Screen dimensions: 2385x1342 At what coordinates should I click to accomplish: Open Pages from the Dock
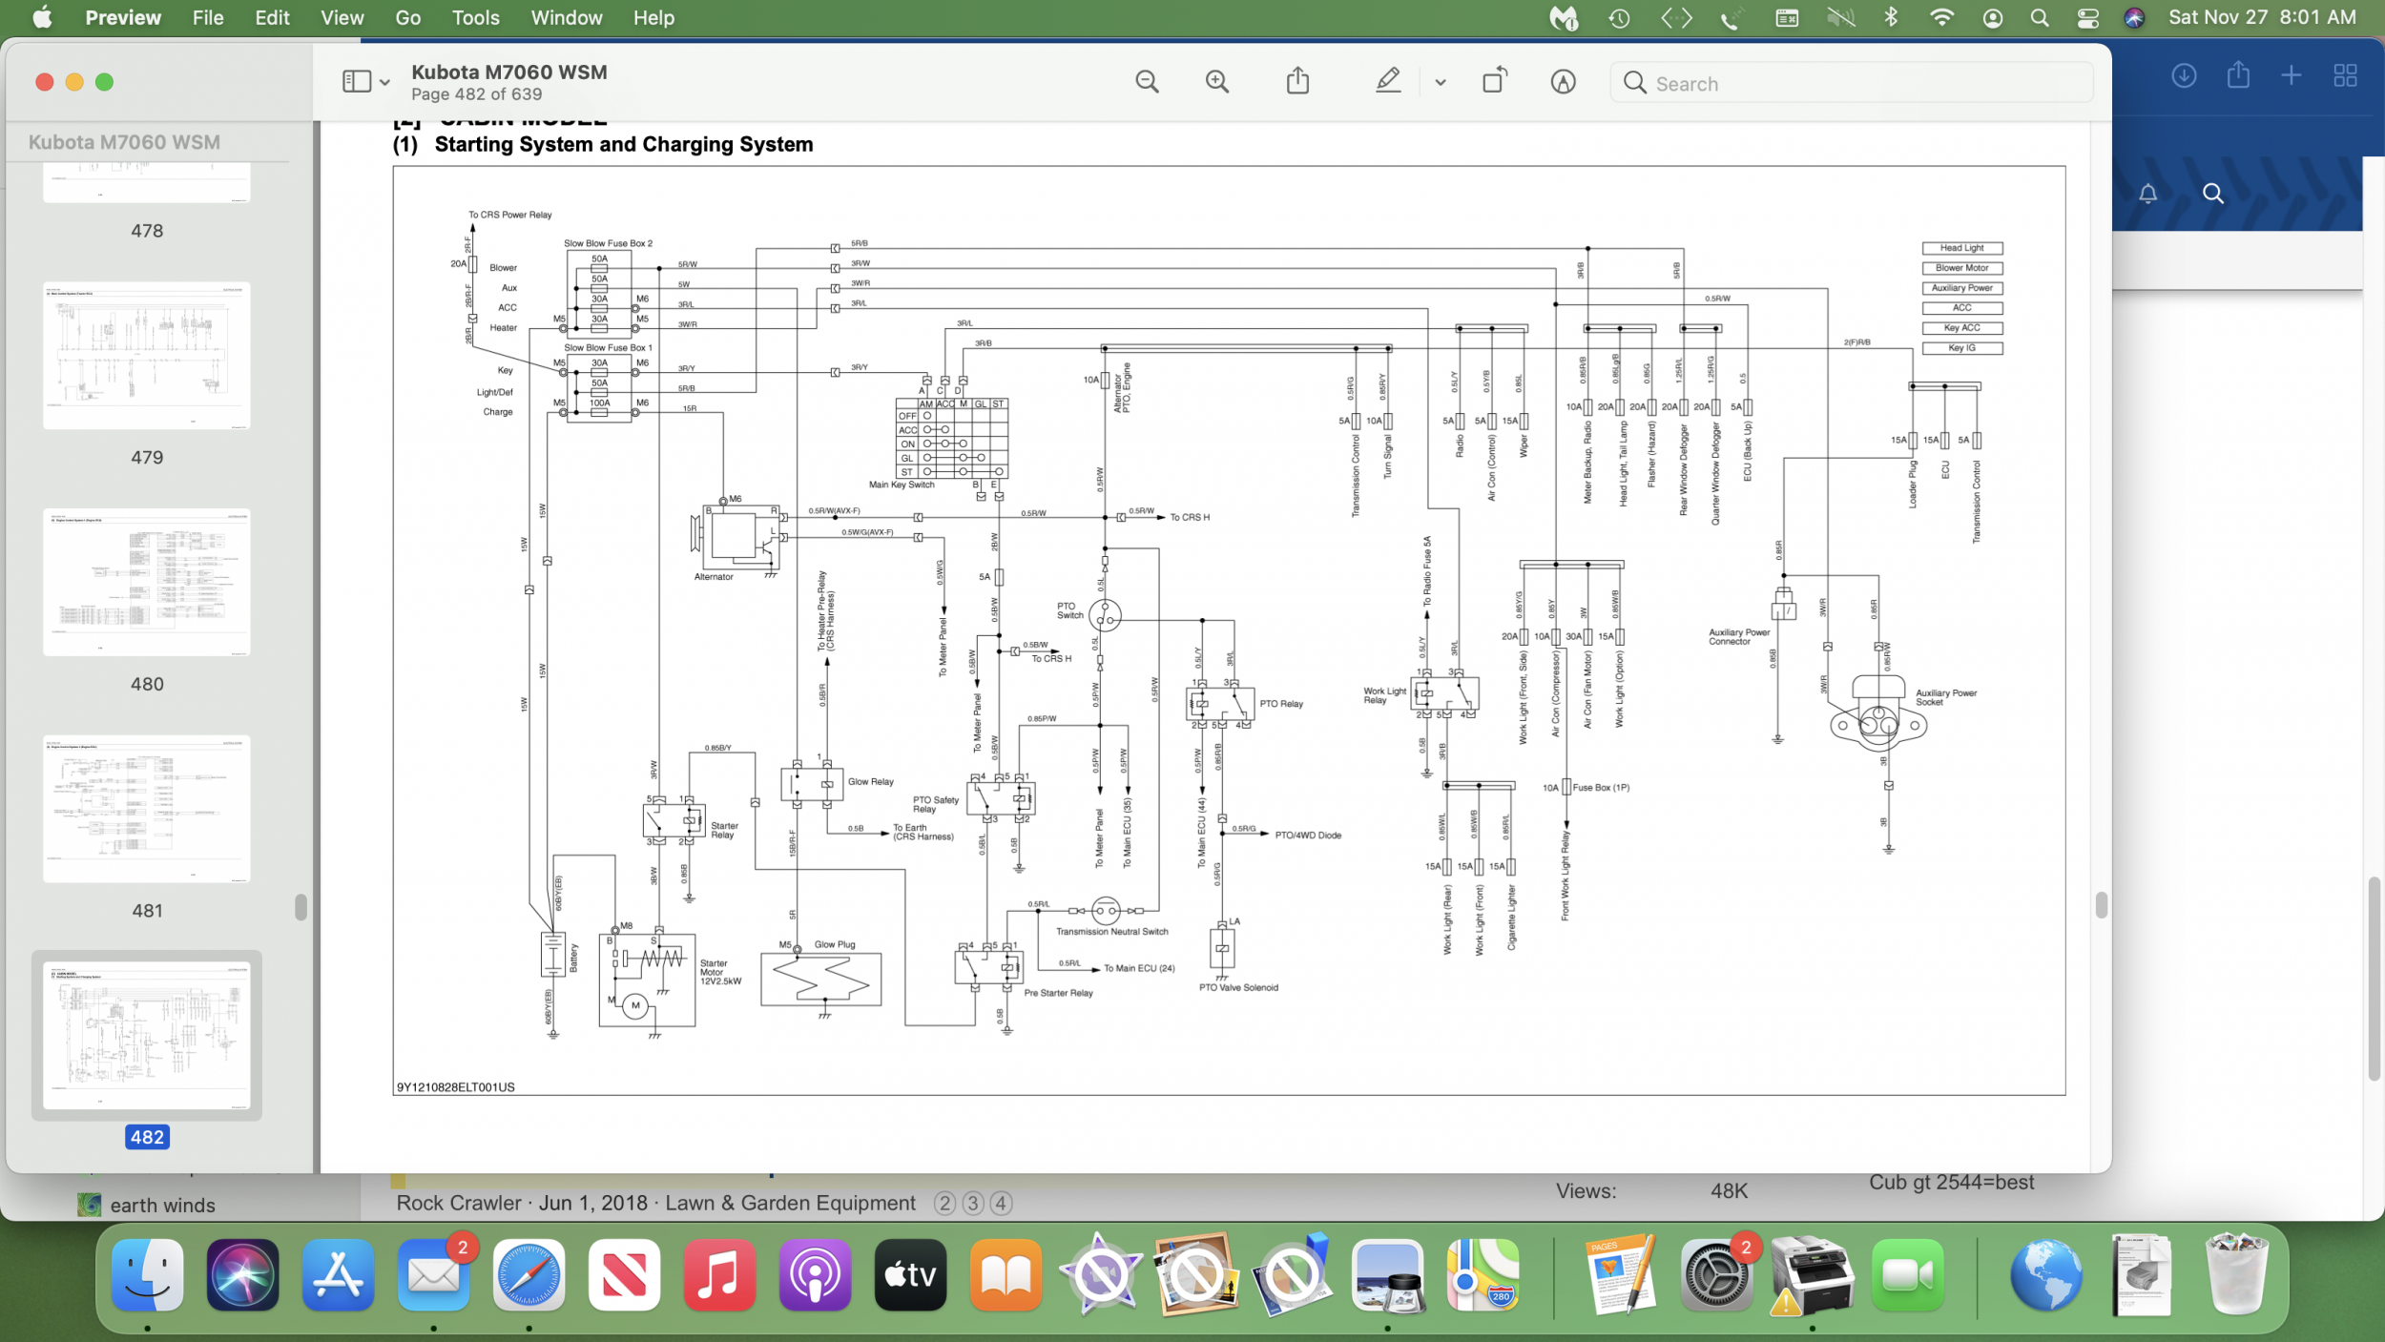coord(1620,1275)
